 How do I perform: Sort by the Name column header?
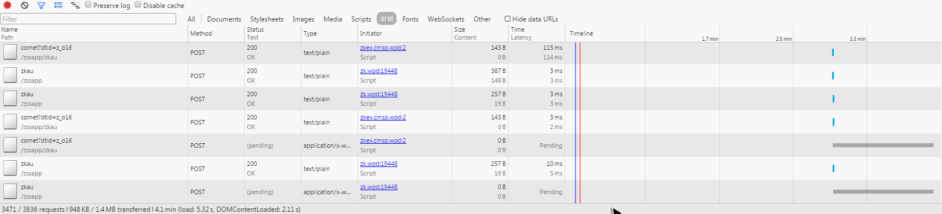click(x=94, y=33)
